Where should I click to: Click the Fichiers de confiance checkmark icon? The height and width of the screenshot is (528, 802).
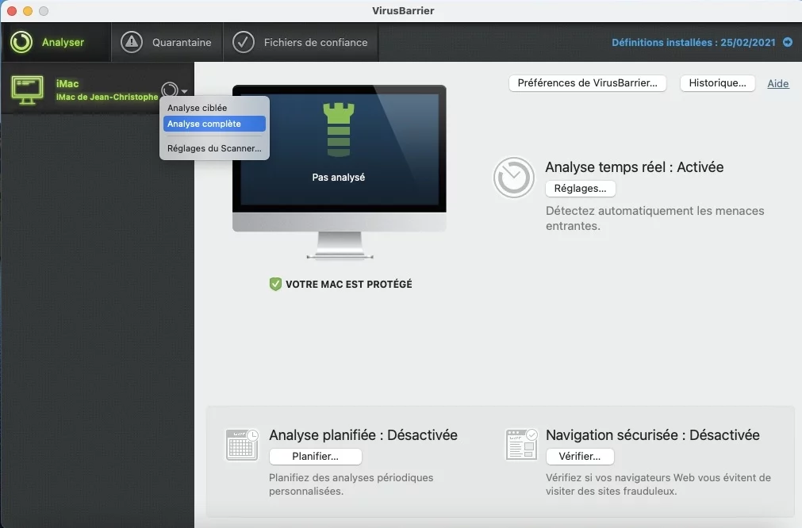click(x=244, y=42)
